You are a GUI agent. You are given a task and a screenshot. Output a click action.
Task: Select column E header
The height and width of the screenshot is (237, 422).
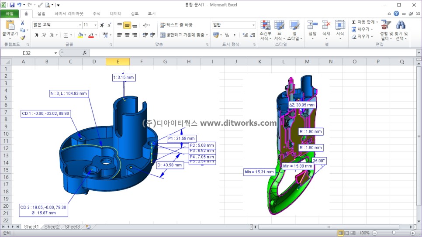[118, 62]
